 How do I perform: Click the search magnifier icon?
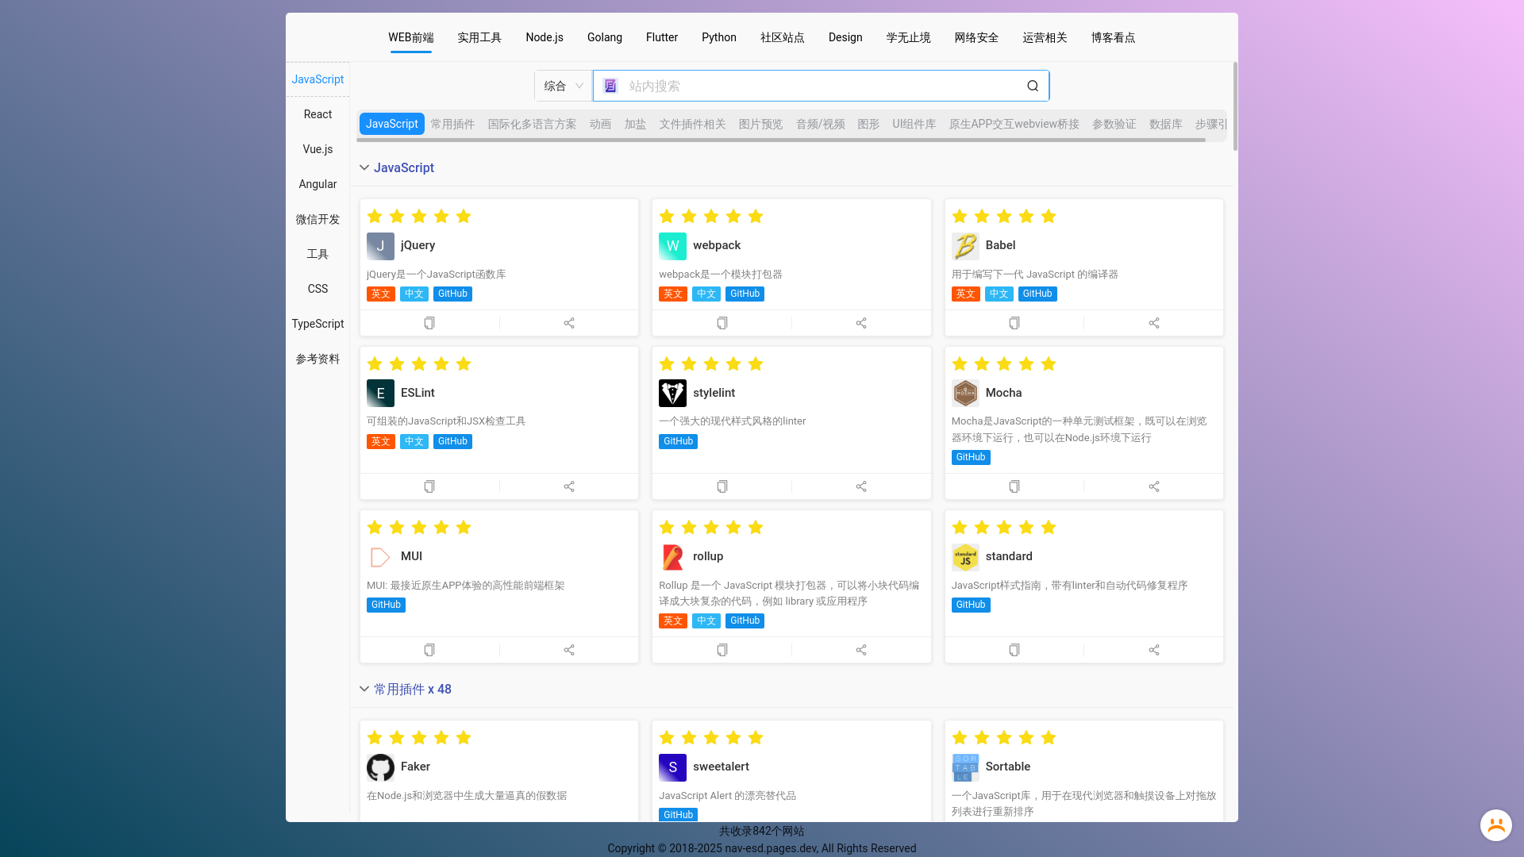point(1033,86)
